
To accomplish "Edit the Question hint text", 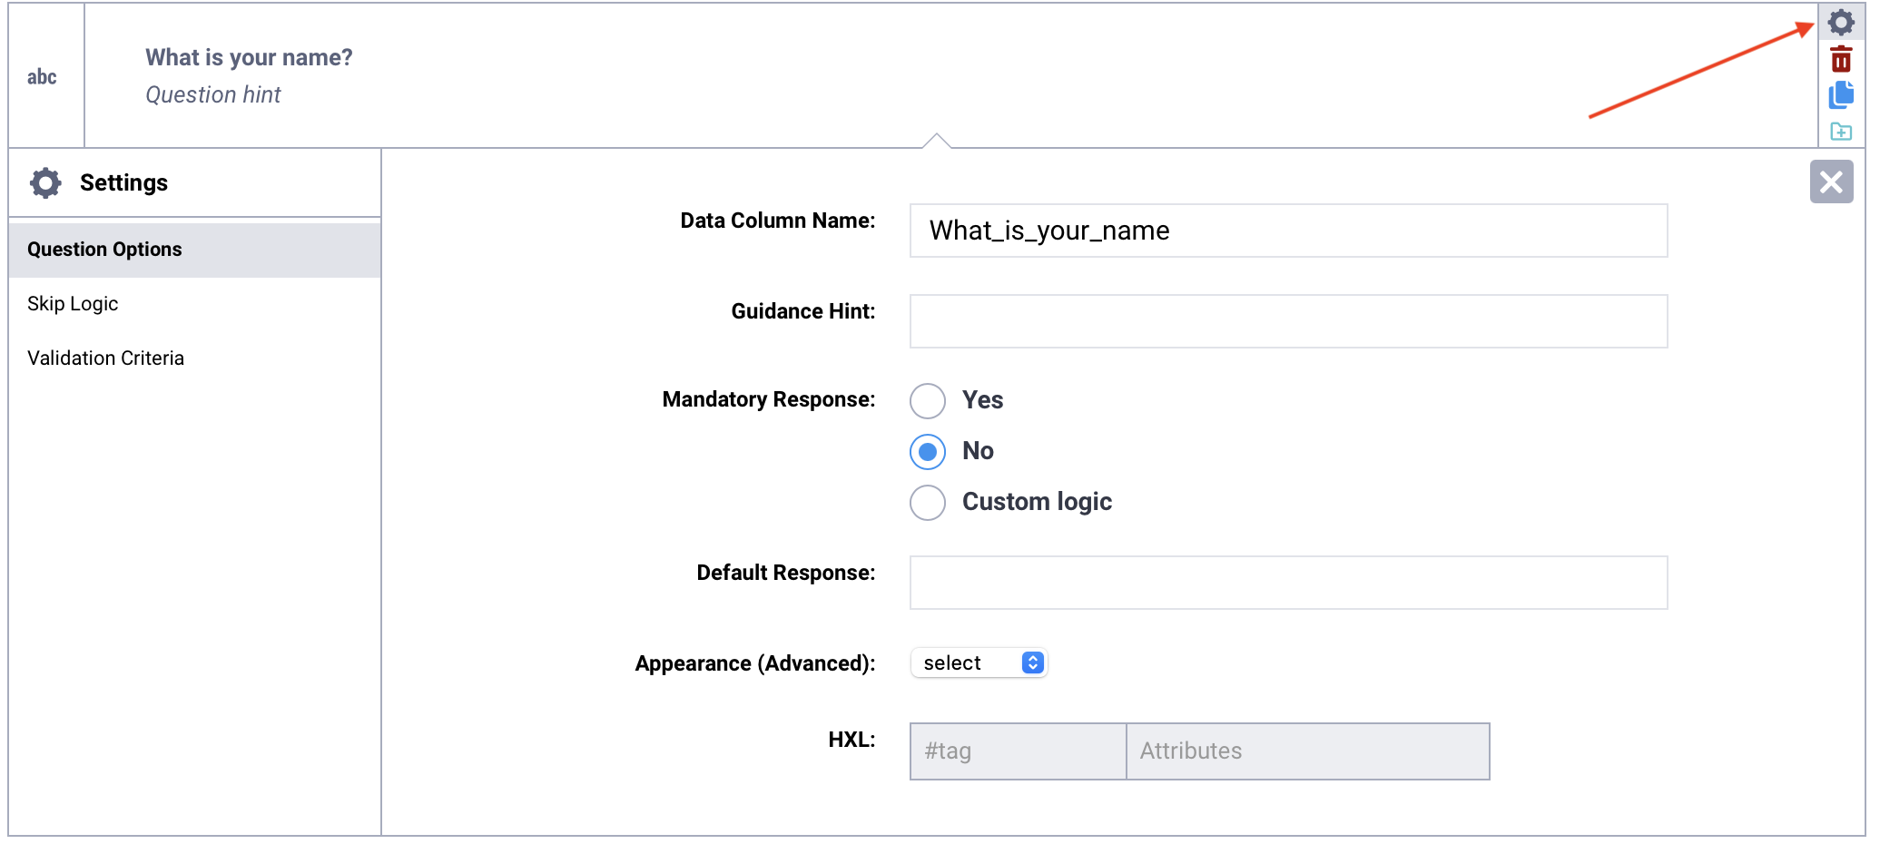I will pos(213,93).
